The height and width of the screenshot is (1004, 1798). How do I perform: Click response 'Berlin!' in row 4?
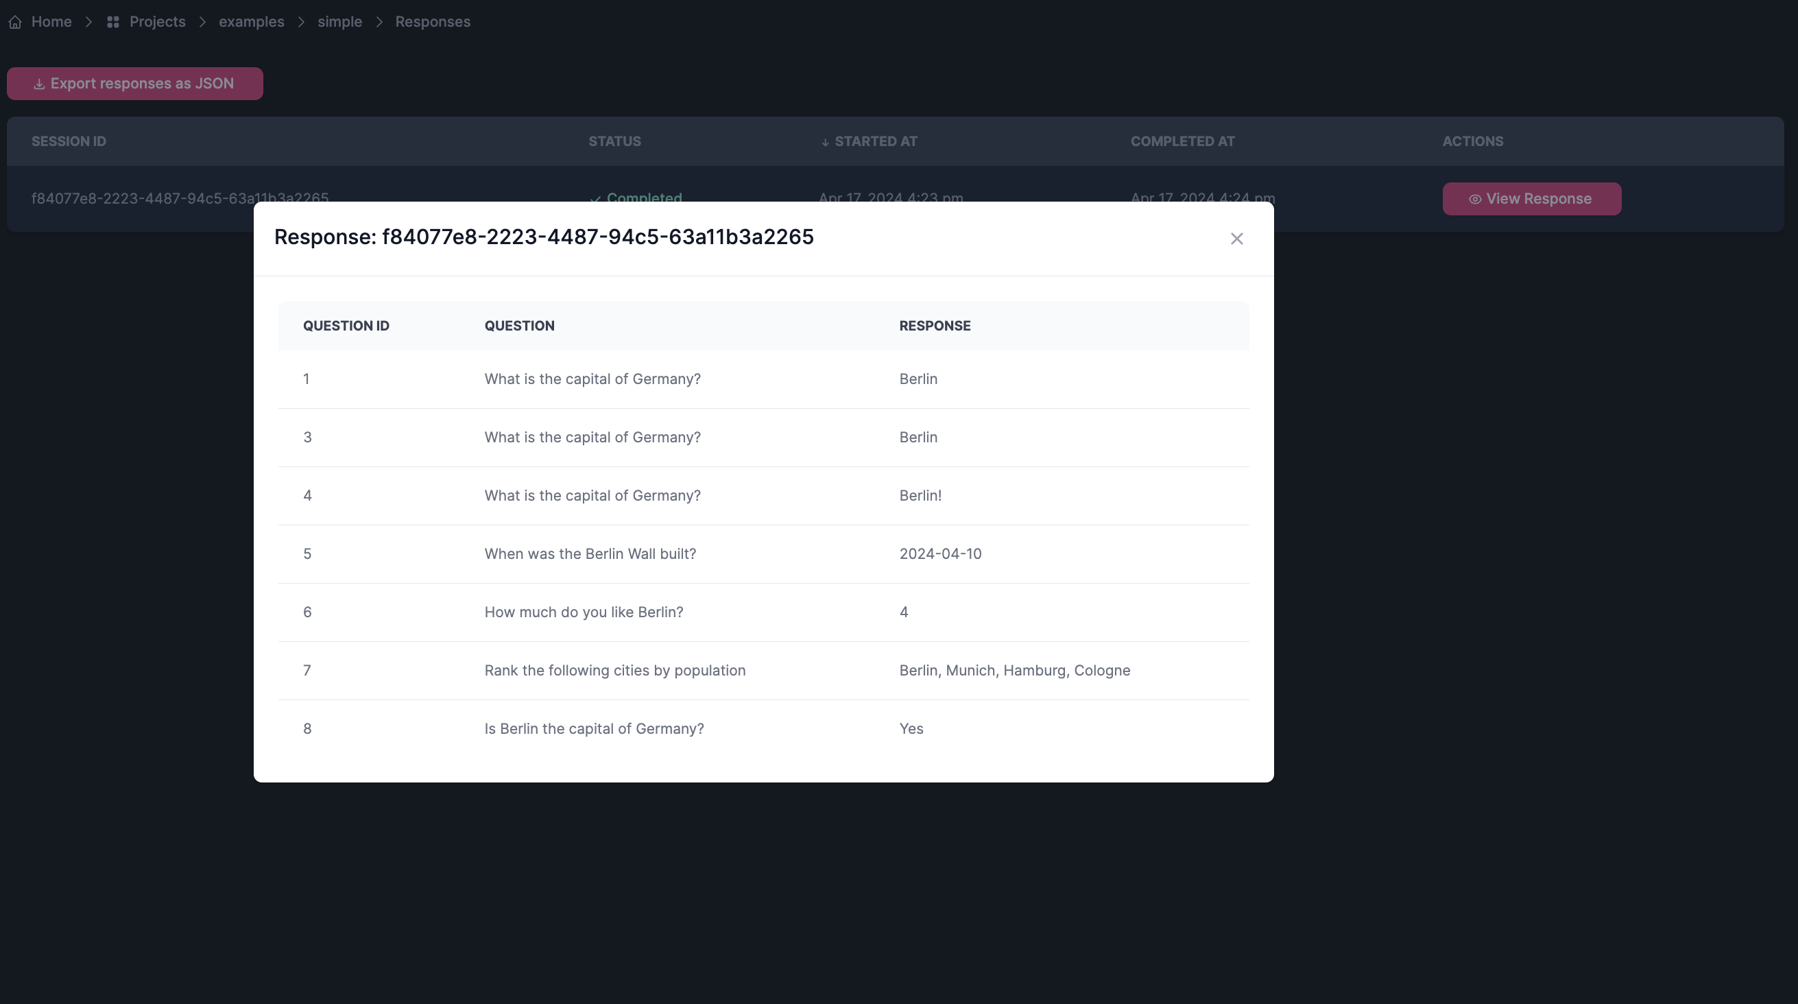[920, 496]
